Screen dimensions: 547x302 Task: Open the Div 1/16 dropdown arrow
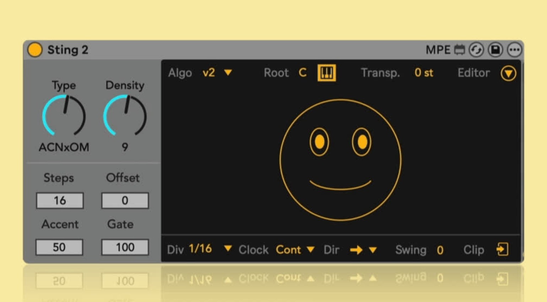228,248
